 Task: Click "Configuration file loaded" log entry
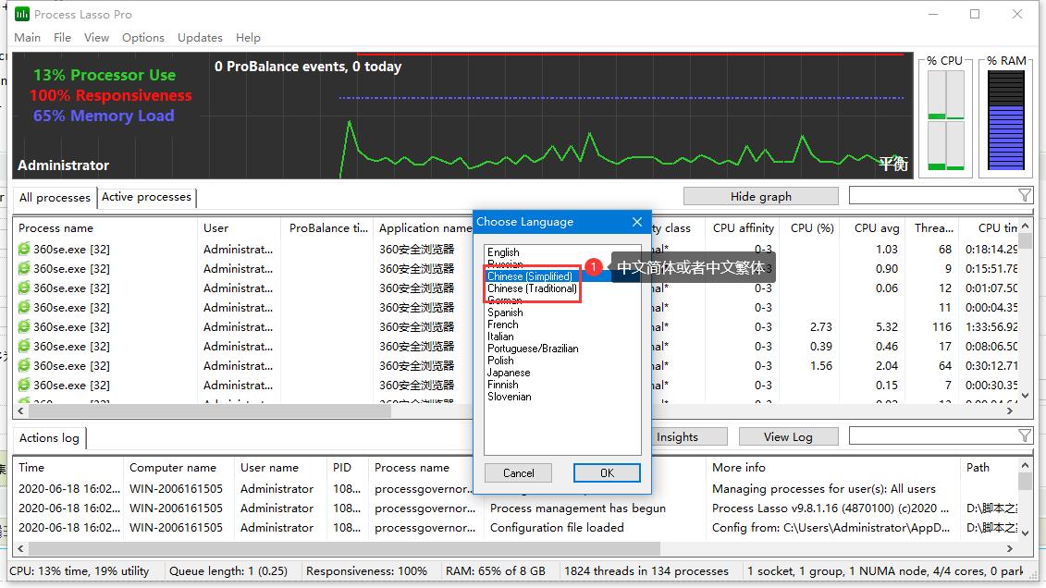coord(557,527)
